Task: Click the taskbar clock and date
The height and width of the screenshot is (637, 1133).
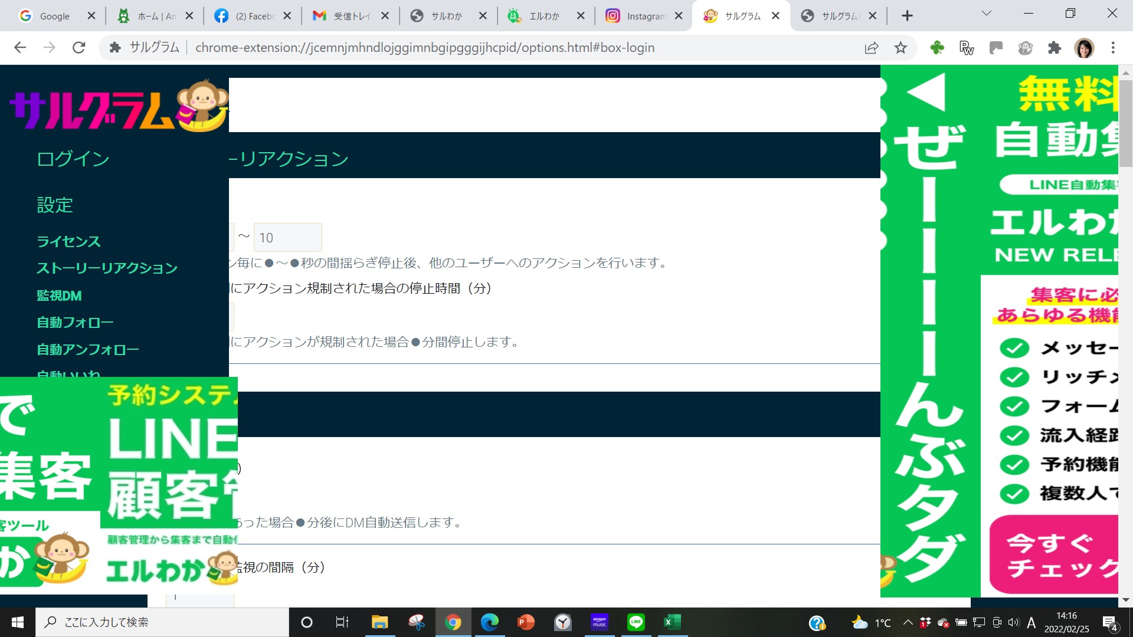Action: [1067, 622]
